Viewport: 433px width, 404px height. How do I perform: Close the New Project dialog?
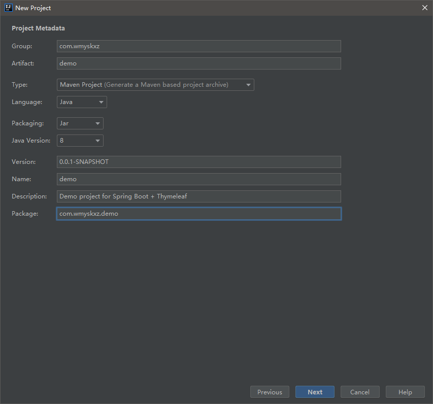[425, 8]
